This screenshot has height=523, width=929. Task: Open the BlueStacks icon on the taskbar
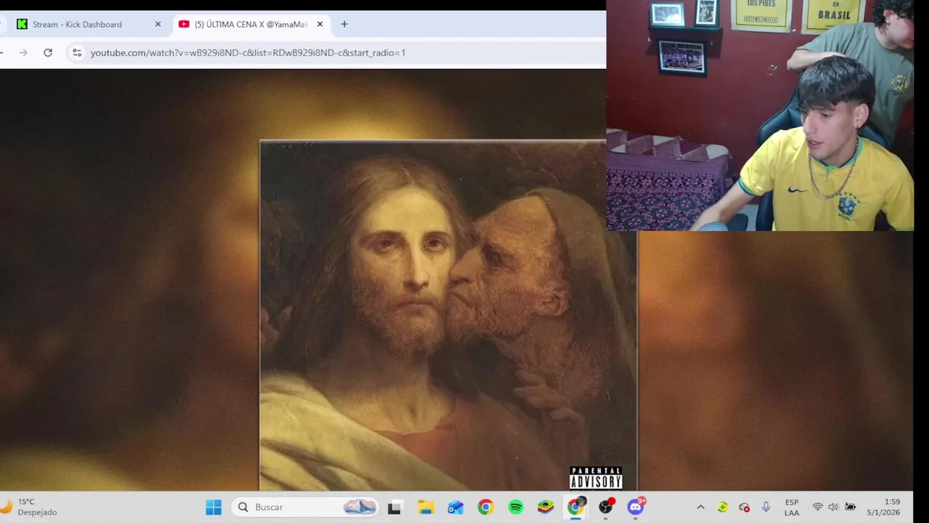pyautogui.click(x=546, y=507)
